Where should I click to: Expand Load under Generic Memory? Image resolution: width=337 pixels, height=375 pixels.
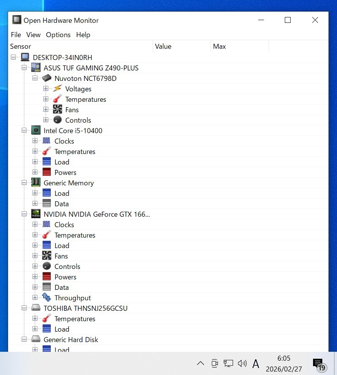[35, 193]
